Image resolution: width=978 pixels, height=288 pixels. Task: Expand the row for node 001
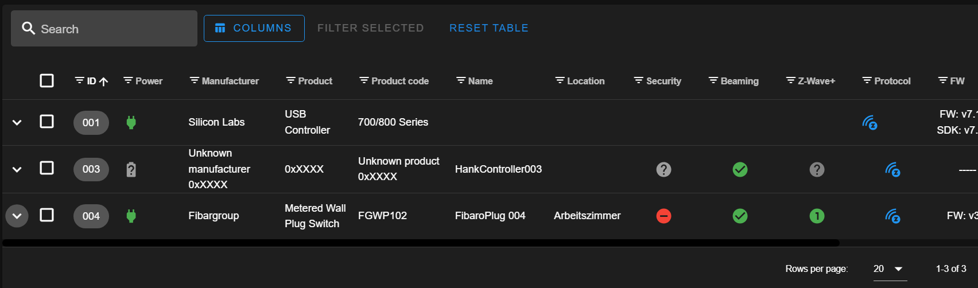coord(17,122)
